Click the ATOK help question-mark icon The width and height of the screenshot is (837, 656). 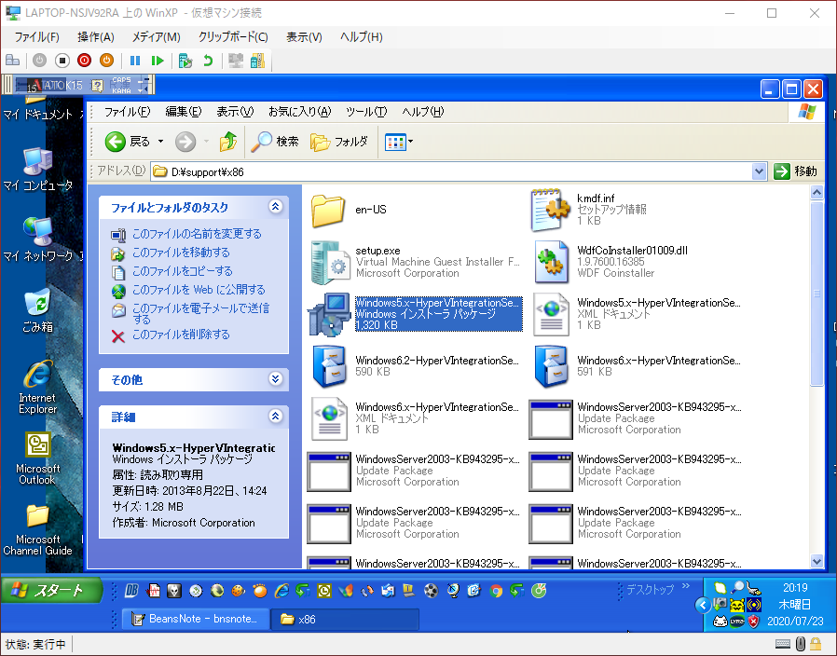coord(97,86)
